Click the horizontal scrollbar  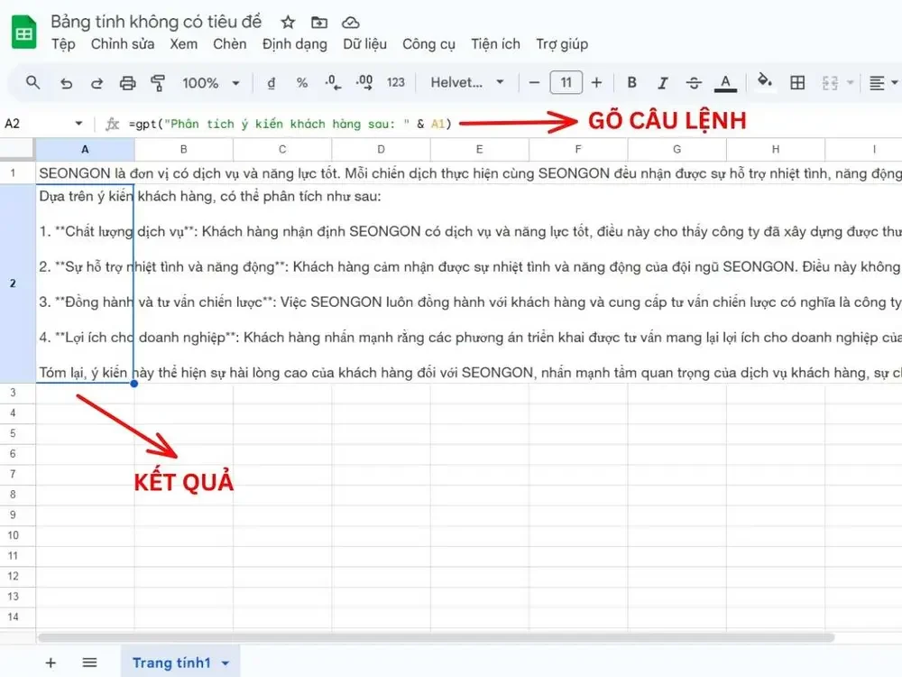point(436,638)
